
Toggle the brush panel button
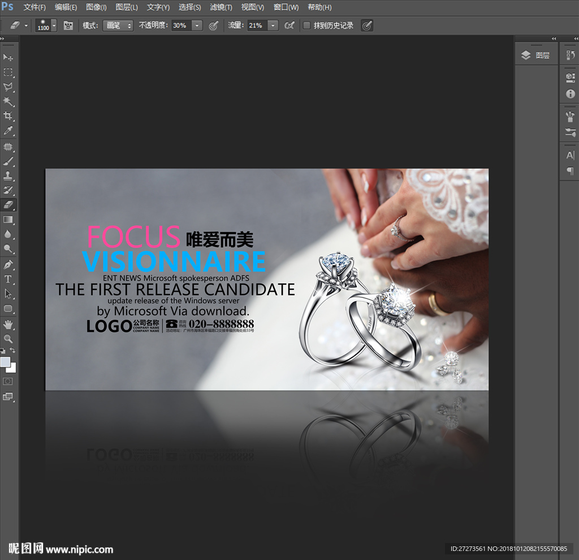click(68, 25)
